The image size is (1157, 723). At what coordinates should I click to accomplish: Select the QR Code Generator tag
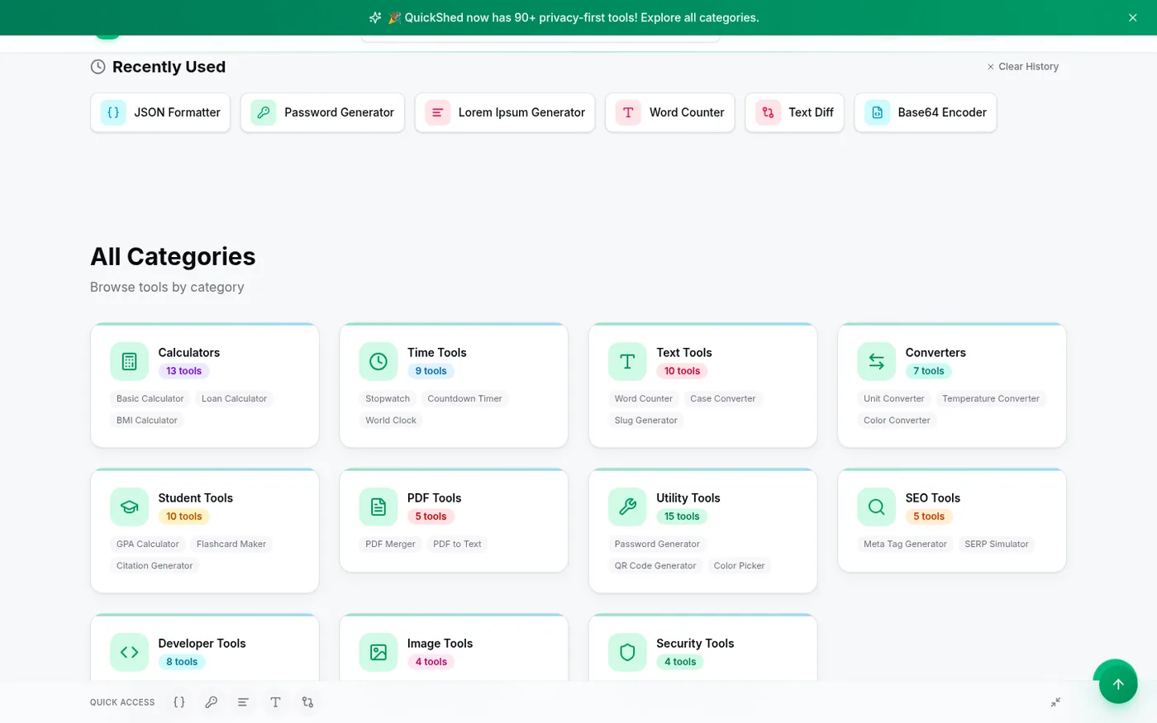point(655,566)
